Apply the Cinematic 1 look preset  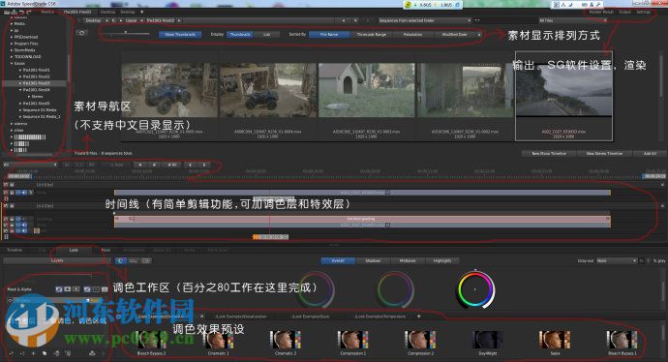point(218,344)
